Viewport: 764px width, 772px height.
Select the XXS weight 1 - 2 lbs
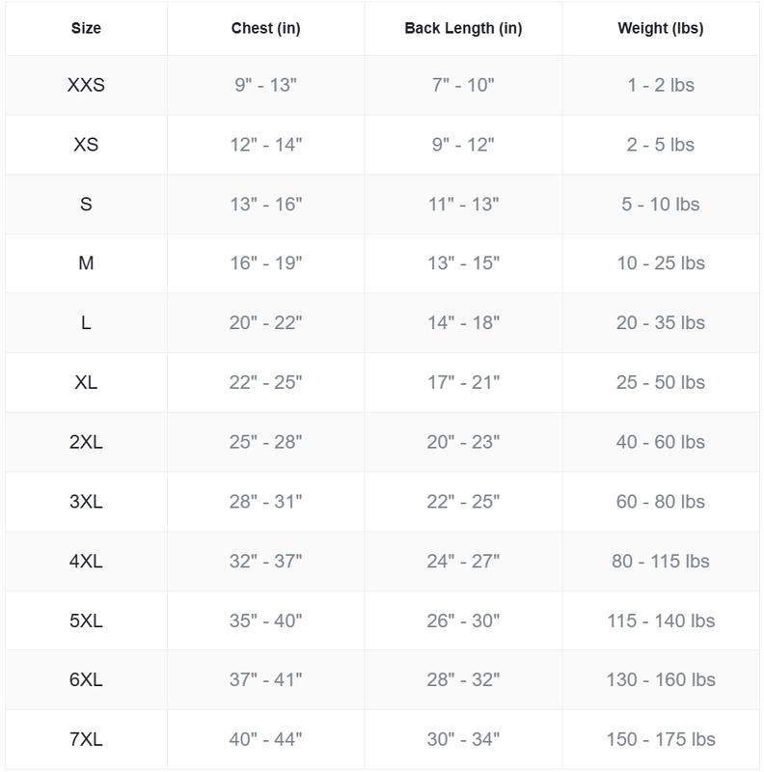pos(660,85)
